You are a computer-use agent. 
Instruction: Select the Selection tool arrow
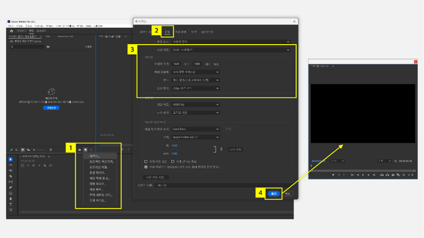tap(11, 159)
